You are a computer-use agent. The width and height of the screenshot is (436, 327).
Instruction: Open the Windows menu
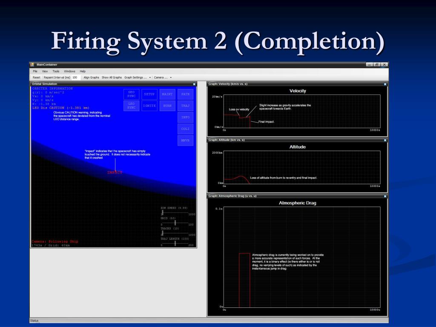(69, 71)
